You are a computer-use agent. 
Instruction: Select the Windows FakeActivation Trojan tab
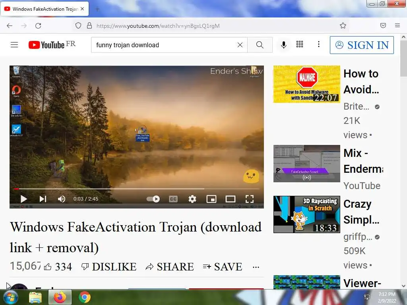[x=45, y=9]
